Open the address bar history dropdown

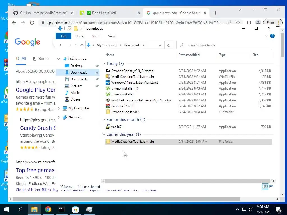[x=160, y=45]
